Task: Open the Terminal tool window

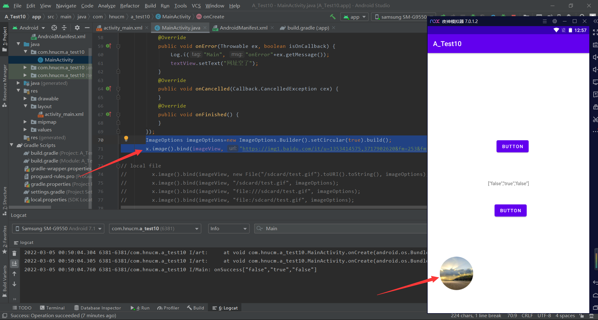Action: coord(52,308)
